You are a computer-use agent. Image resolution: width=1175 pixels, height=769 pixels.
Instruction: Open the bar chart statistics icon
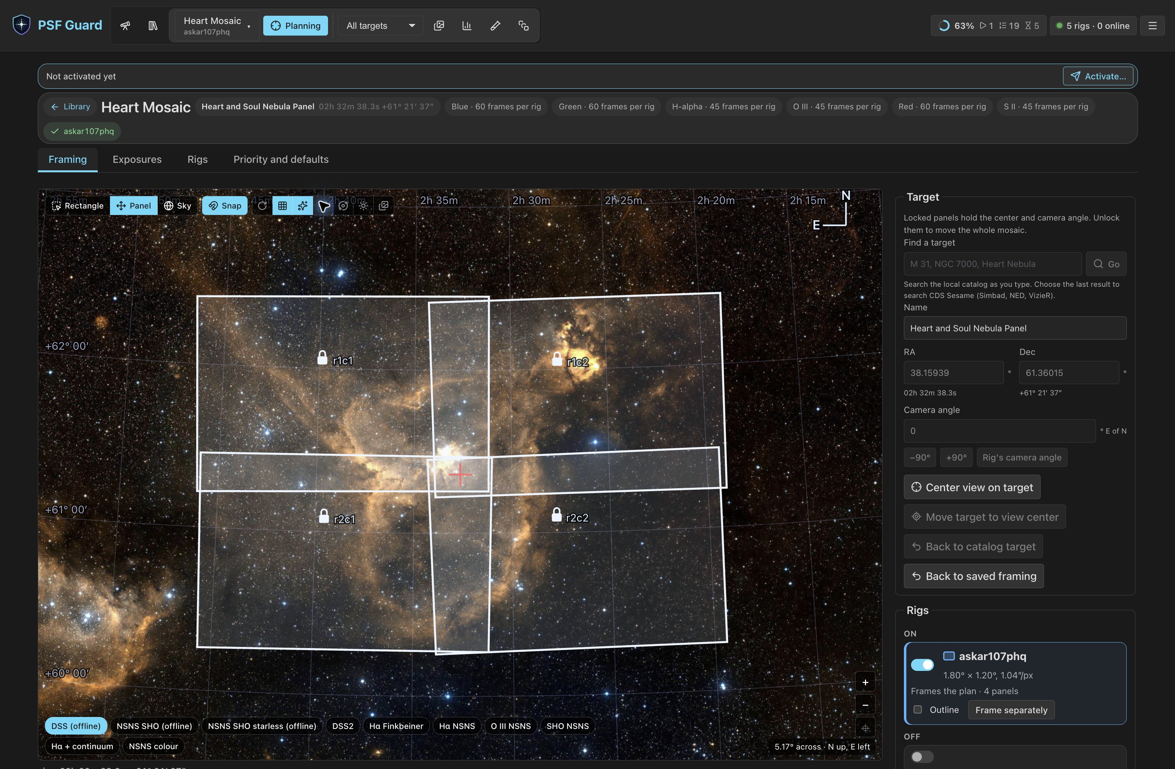pyautogui.click(x=467, y=26)
